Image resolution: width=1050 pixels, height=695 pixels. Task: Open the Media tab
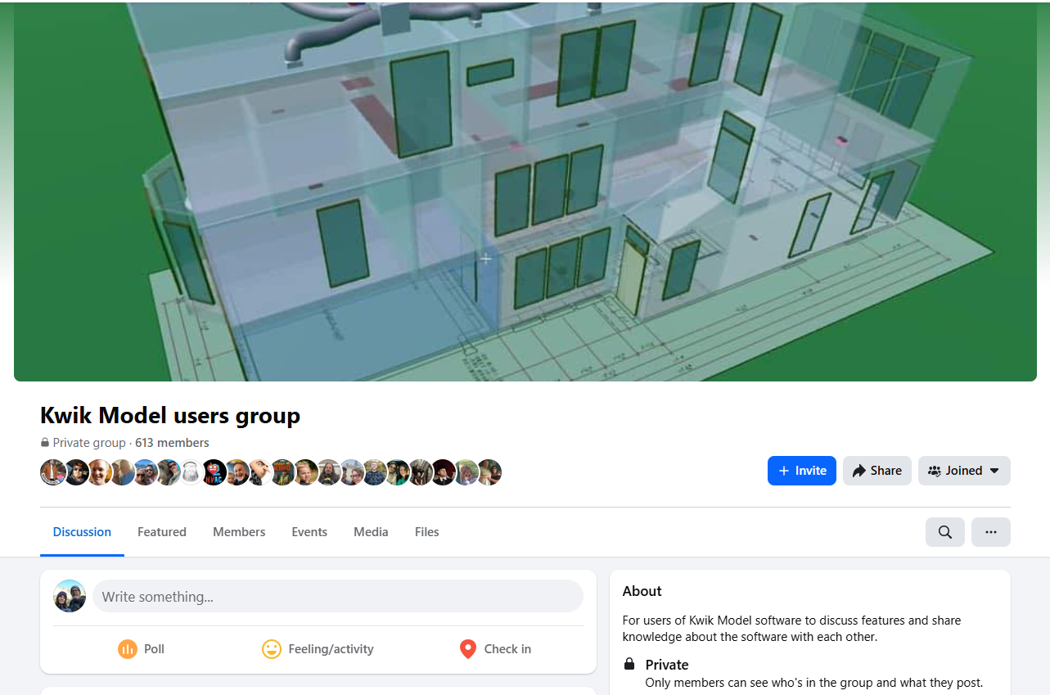(x=371, y=532)
